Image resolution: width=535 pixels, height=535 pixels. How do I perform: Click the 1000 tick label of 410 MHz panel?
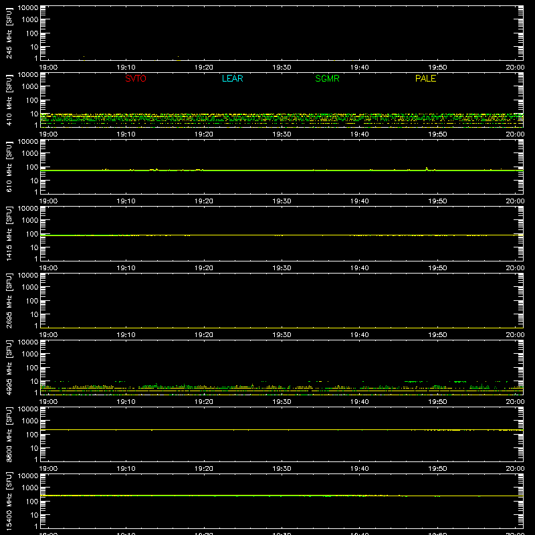(x=30, y=86)
